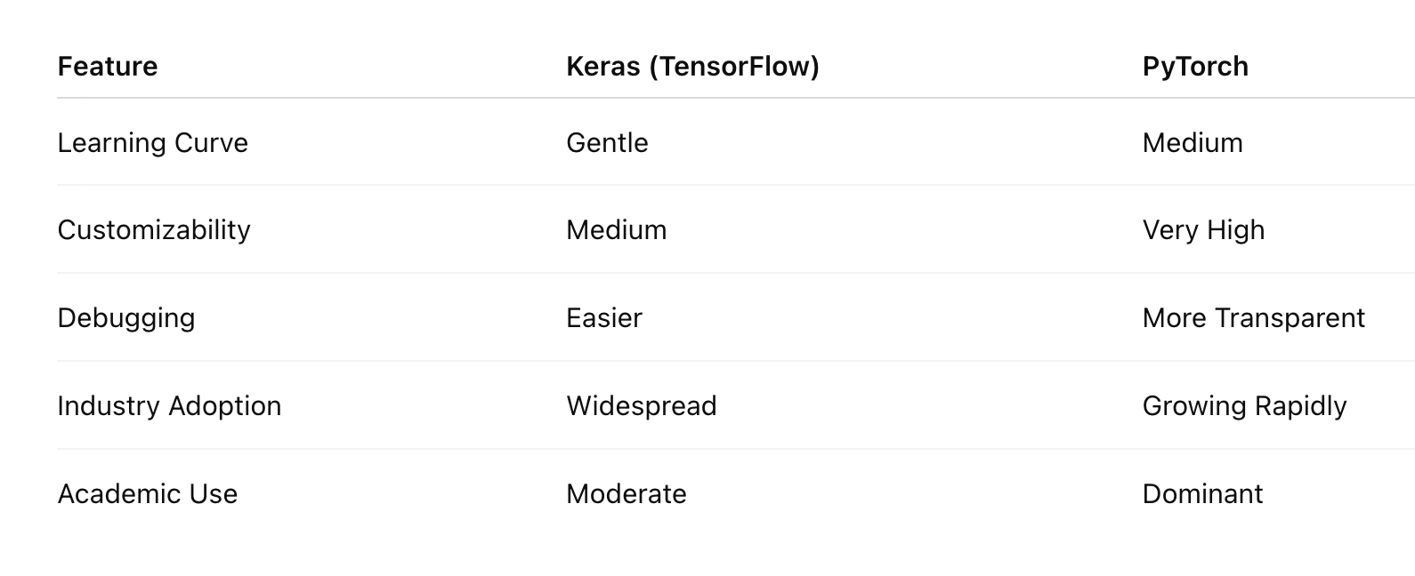Screen dimensions: 1415x576
Task: Click Medium in the Customizability row
Action: (616, 230)
